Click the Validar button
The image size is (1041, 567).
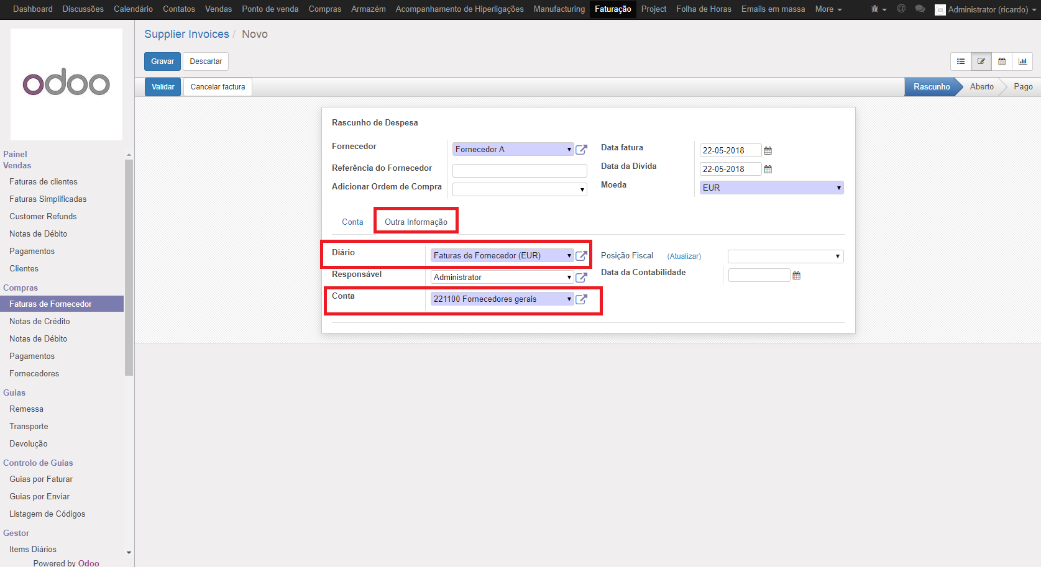tap(163, 87)
